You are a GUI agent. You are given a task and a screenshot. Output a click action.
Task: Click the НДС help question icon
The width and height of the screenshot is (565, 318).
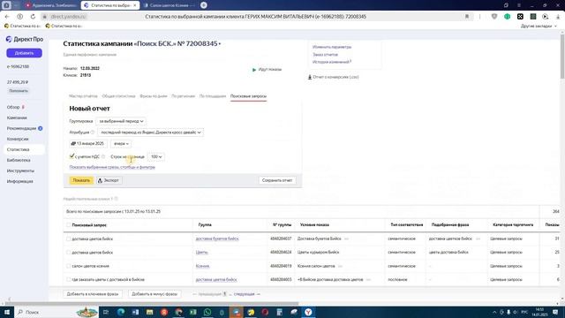(103, 156)
